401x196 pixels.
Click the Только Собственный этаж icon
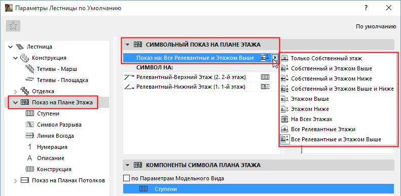click(x=284, y=58)
